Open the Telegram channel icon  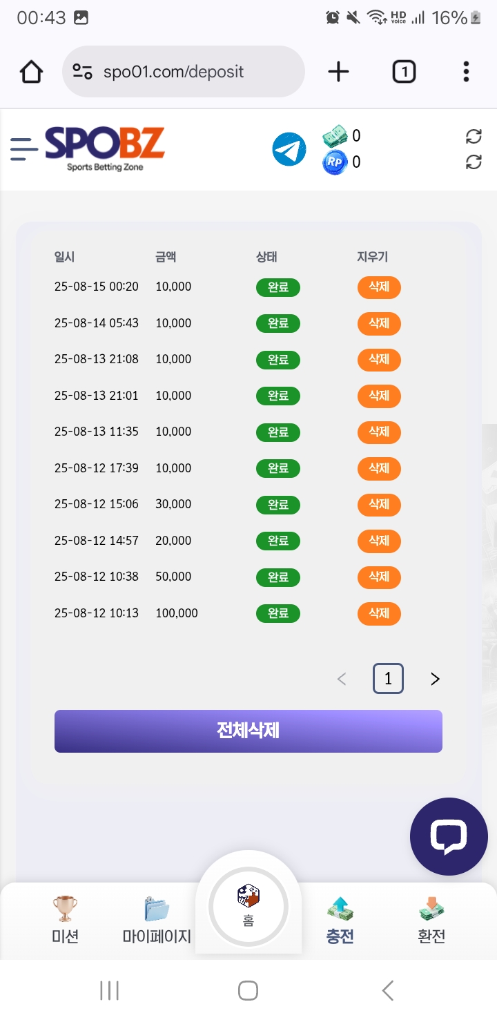pos(289,149)
